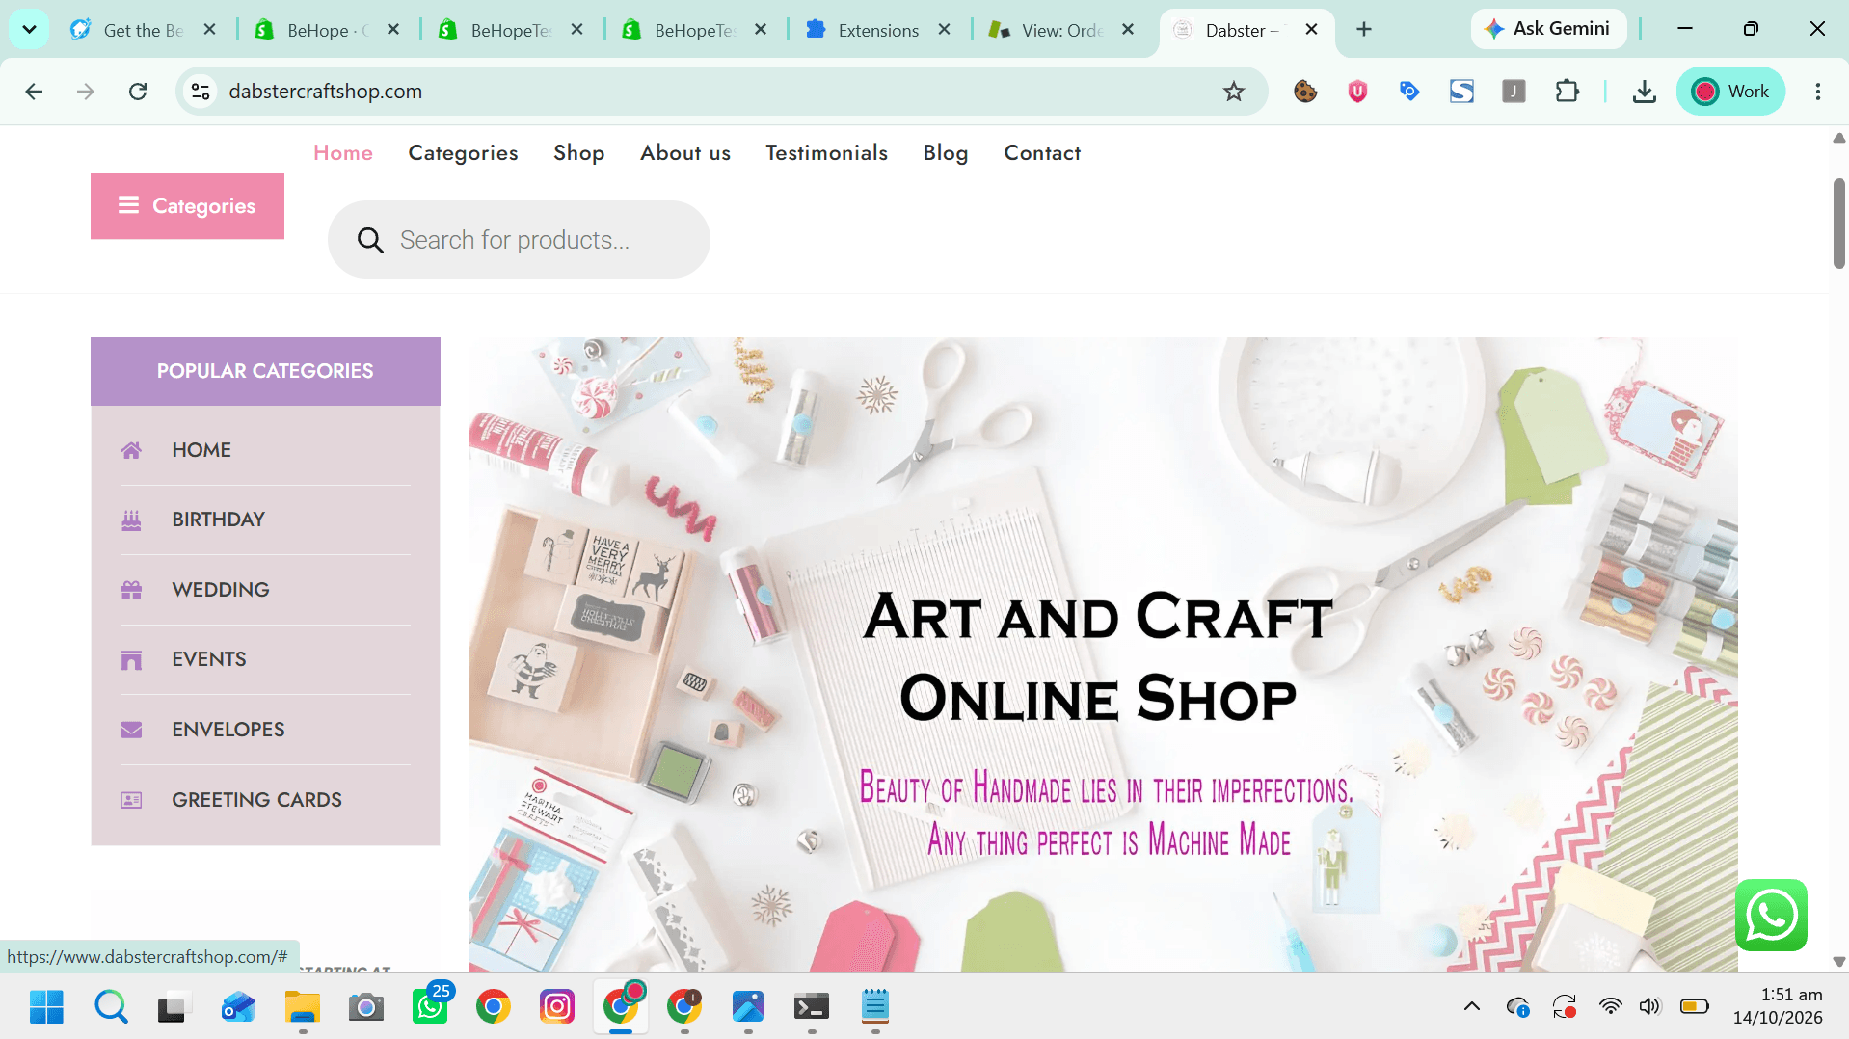
Task: Open the tab search dropdown arrow
Action: [29, 29]
